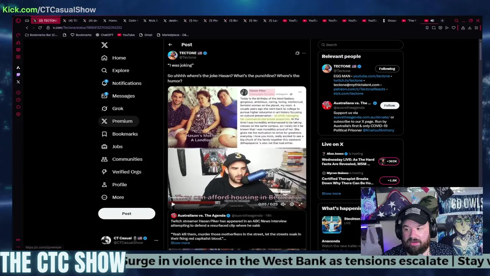Open ausvstheagenda donate link
Screen dimensions: 490x276
[x=361, y=117]
